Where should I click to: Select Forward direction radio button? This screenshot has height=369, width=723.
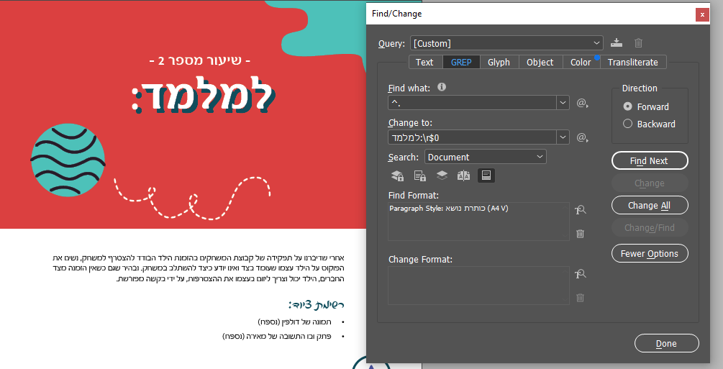(627, 106)
